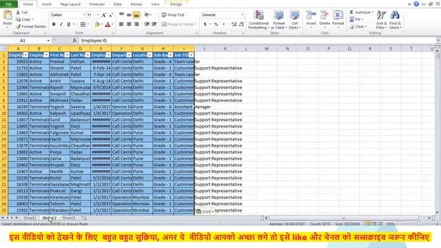Open the Calibri font name dropdown
441x248 pixels.
tap(84, 15)
